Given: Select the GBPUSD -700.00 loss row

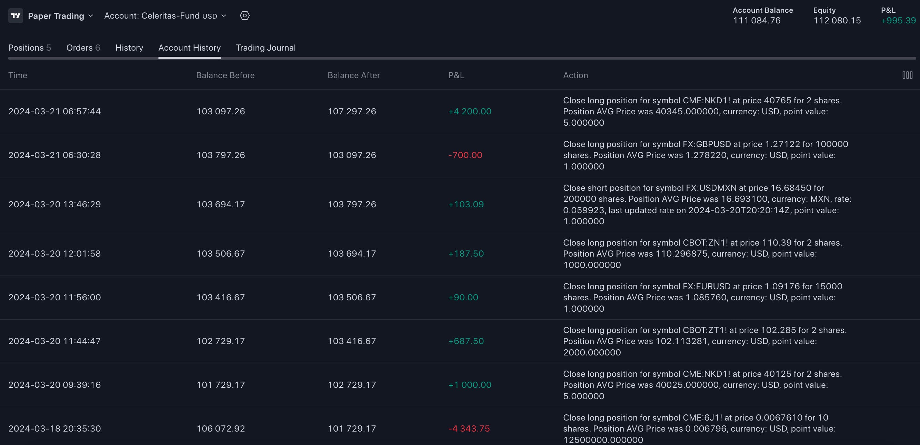Looking at the screenshot, I should tap(54, 155).
